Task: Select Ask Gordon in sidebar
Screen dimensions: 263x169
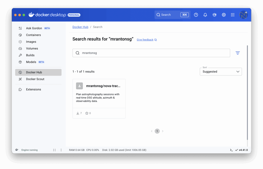Action: click(38, 28)
